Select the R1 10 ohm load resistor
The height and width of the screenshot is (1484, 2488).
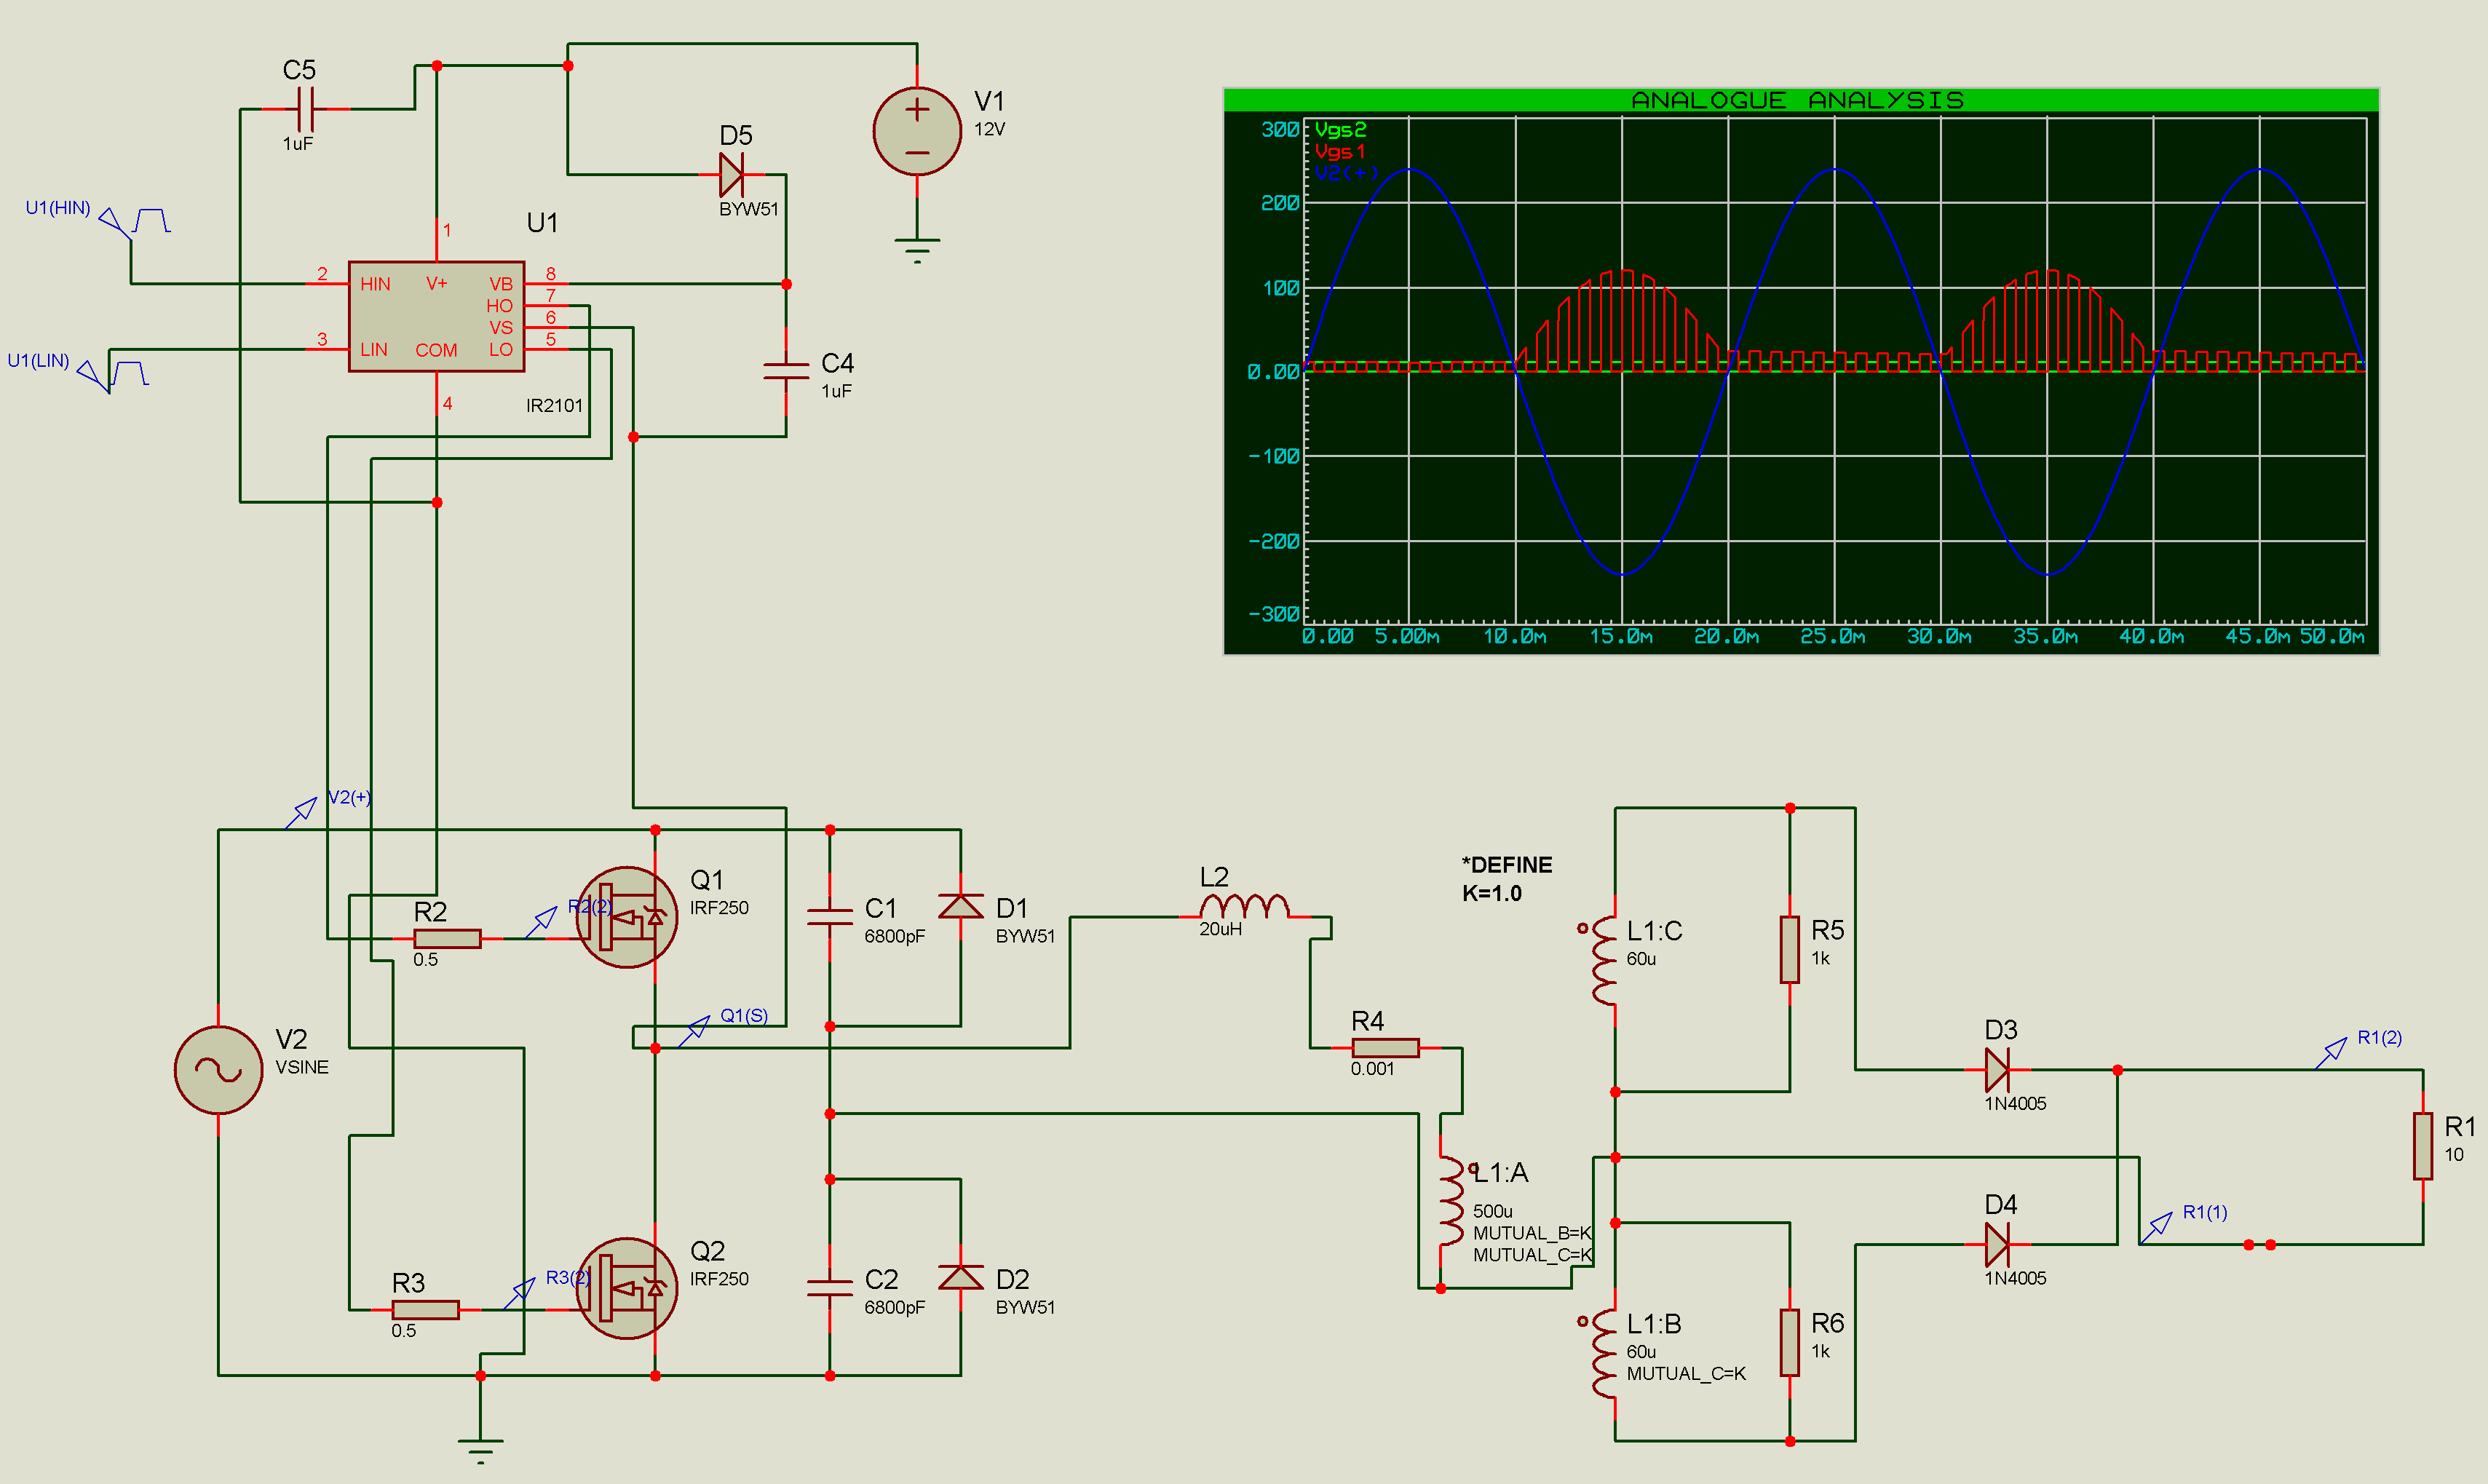tap(2422, 1146)
